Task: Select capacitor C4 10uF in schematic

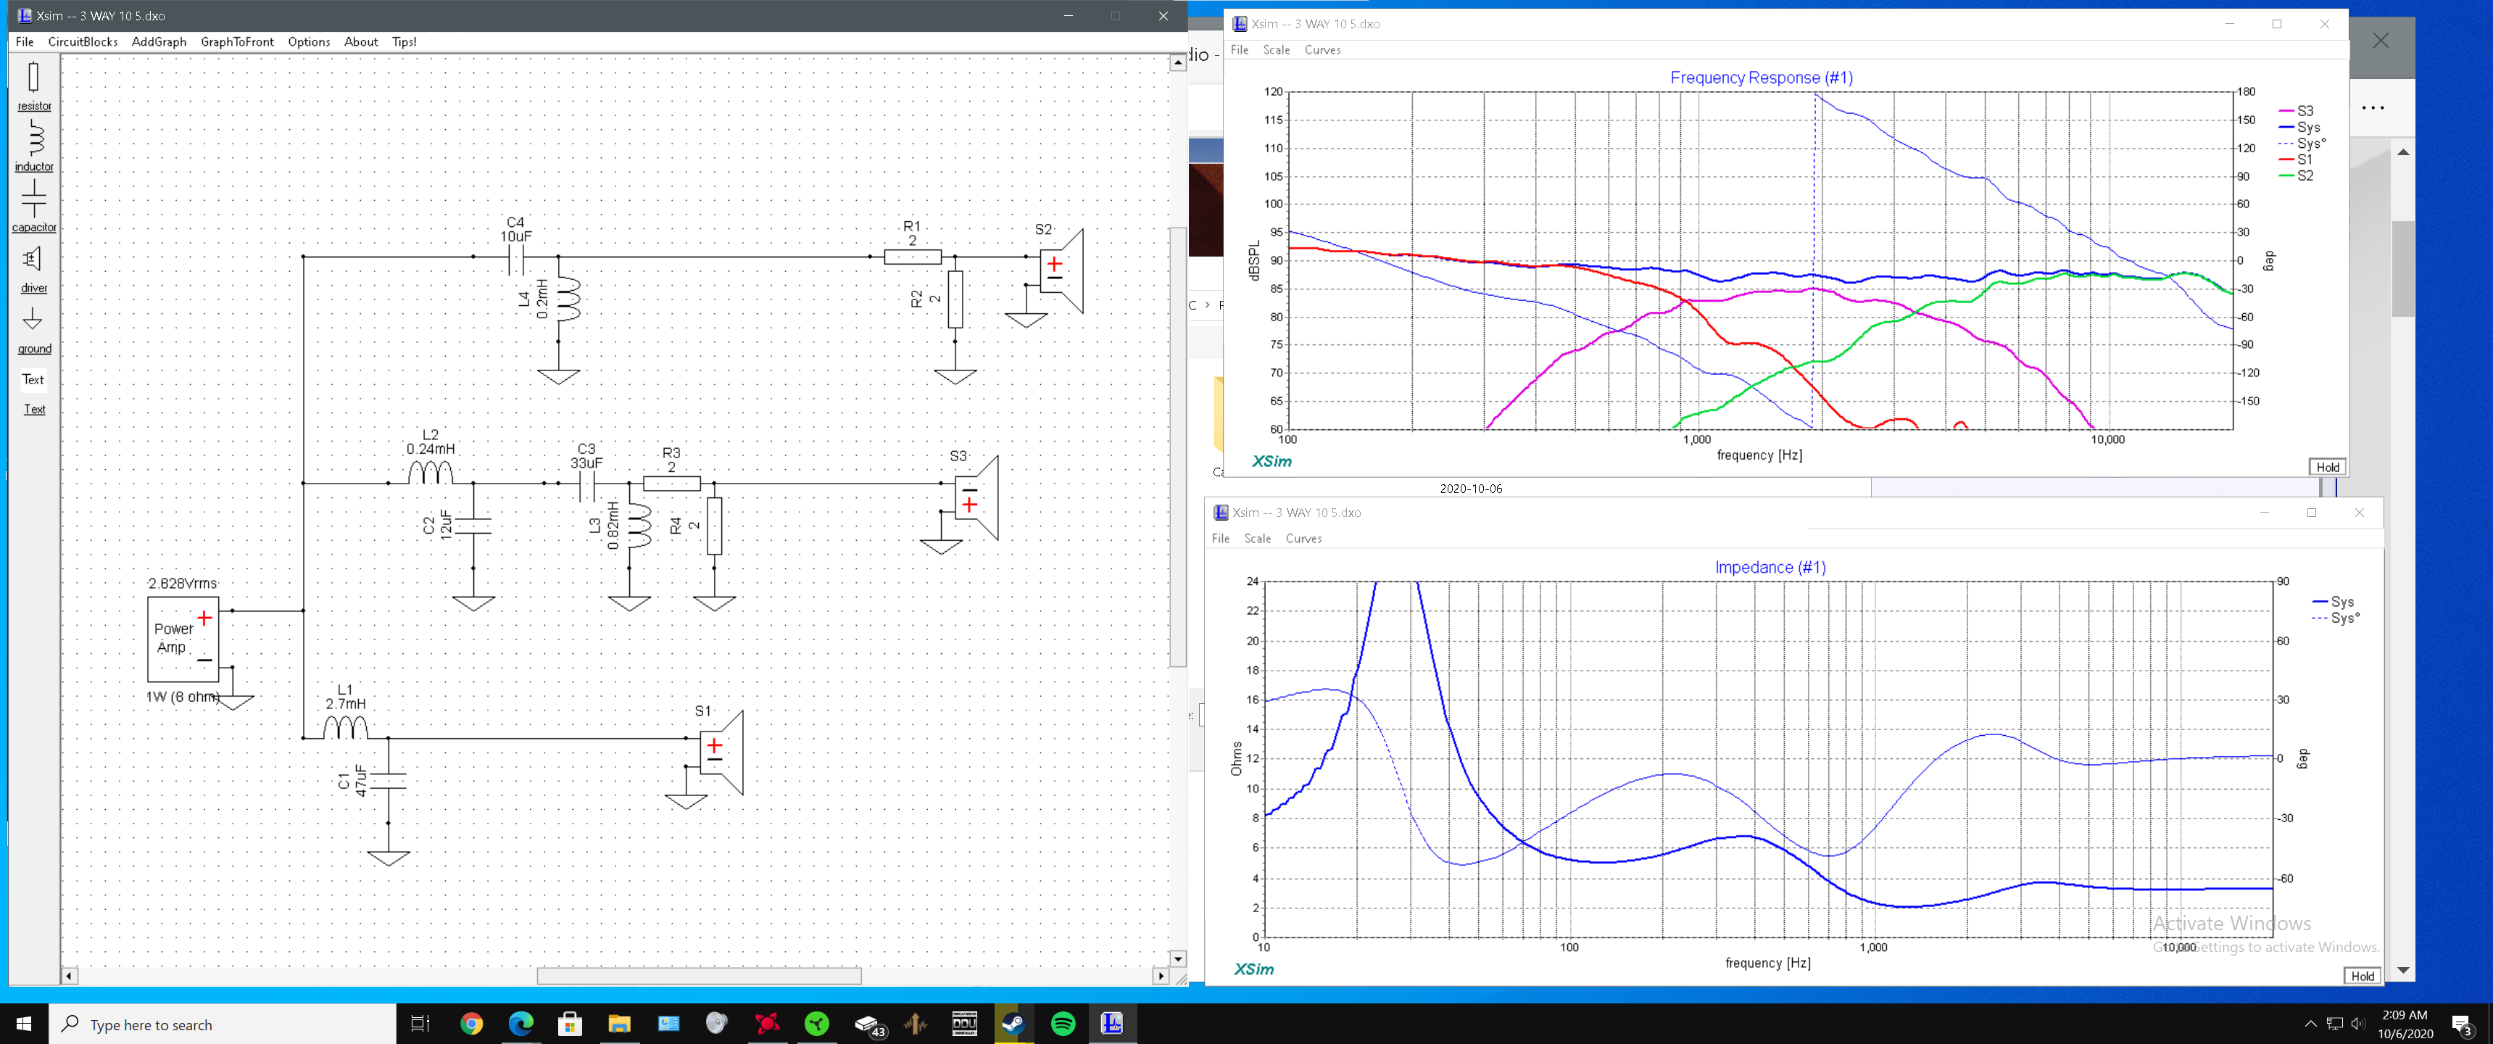Action: pos(516,257)
